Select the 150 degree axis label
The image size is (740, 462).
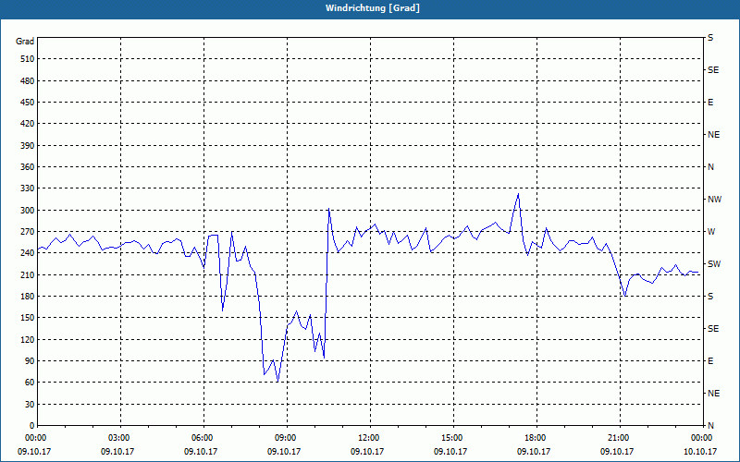coord(28,318)
